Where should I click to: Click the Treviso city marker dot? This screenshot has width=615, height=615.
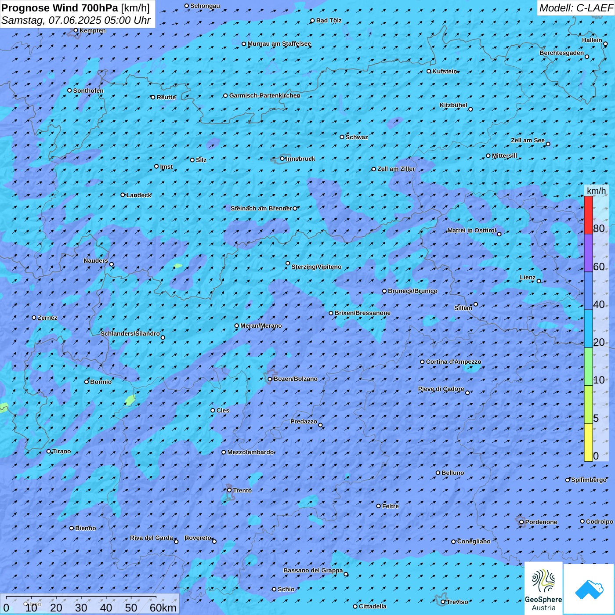coord(443,602)
